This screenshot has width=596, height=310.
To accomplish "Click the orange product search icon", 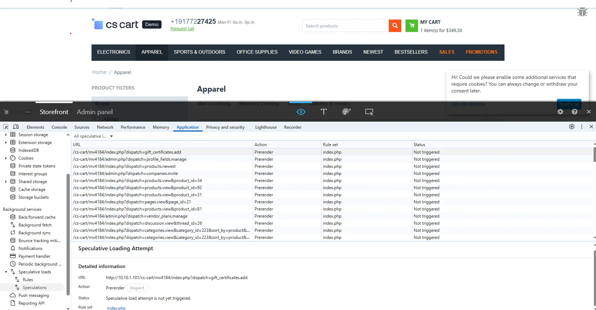I will click(x=395, y=26).
